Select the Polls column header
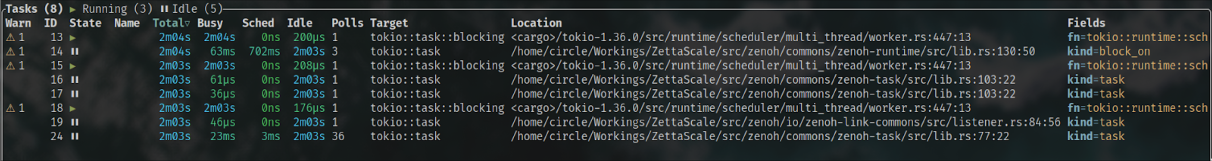 point(347,23)
